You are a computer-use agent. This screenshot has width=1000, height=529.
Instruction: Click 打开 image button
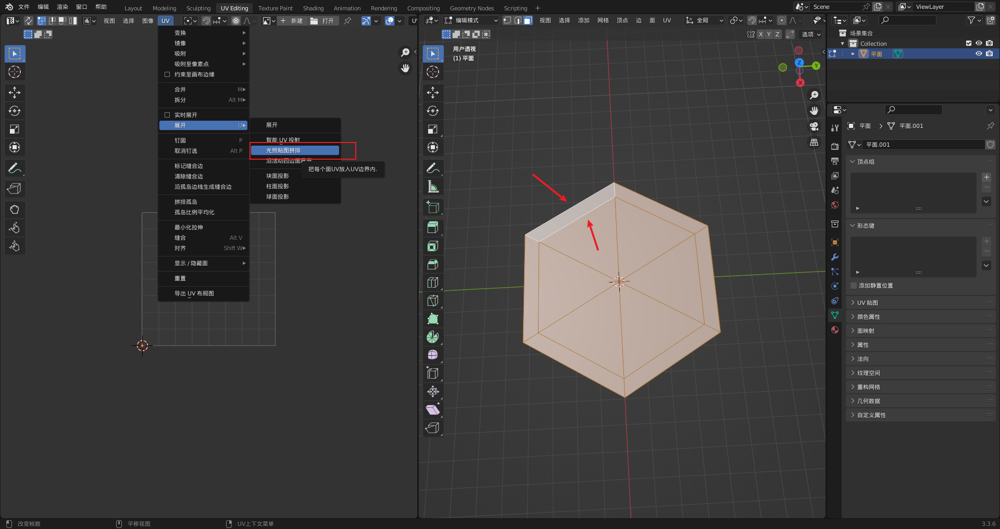(x=323, y=21)
